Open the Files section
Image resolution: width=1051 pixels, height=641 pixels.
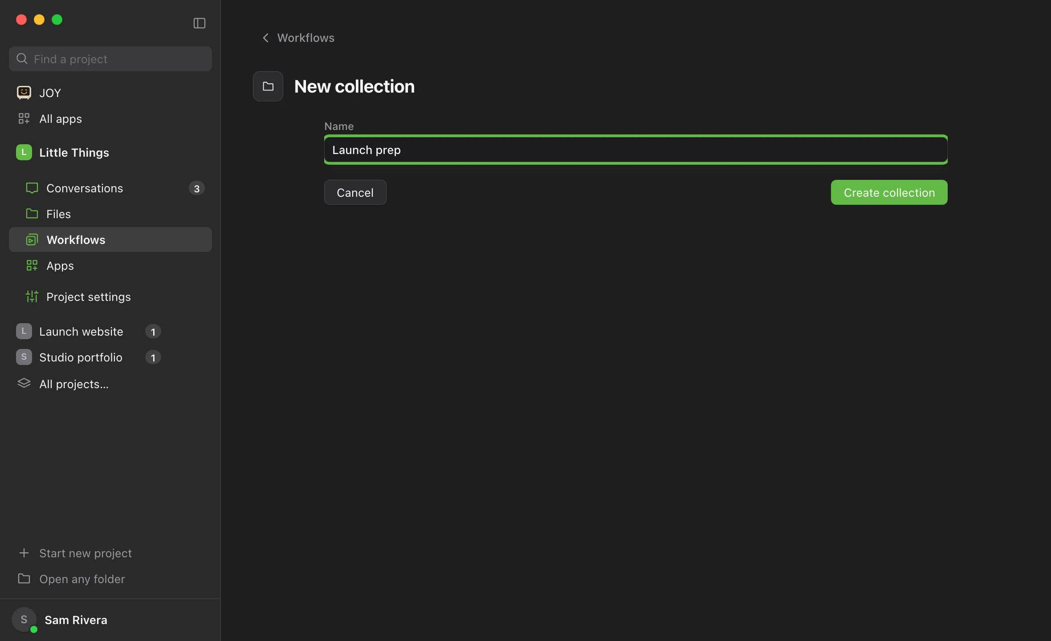point(110,214)
